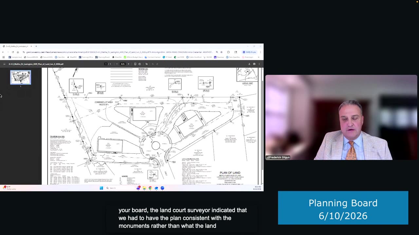The height and width of the screenshot is (235, 419).
Task: Edit the PDF zoom percentage field
Action: pyautogui.click(x=123, y=64)
